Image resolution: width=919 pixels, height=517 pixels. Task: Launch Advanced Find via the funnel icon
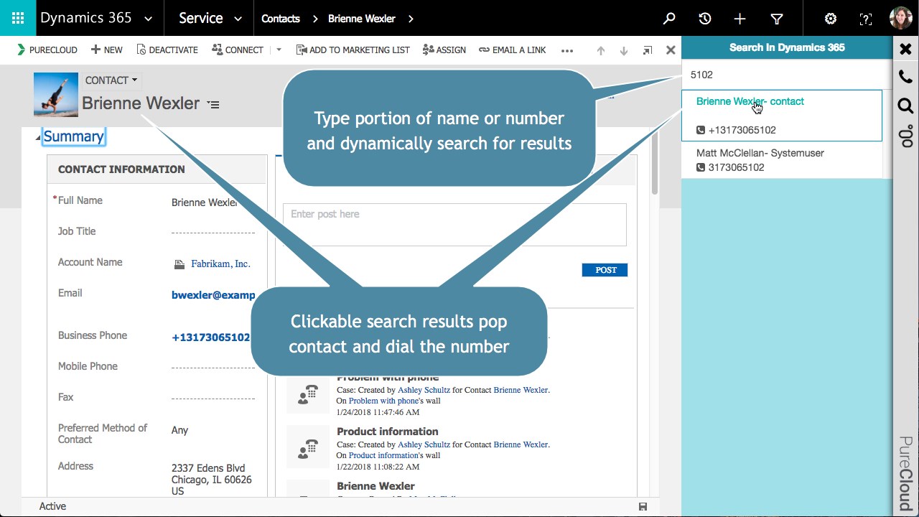(776, 19)
